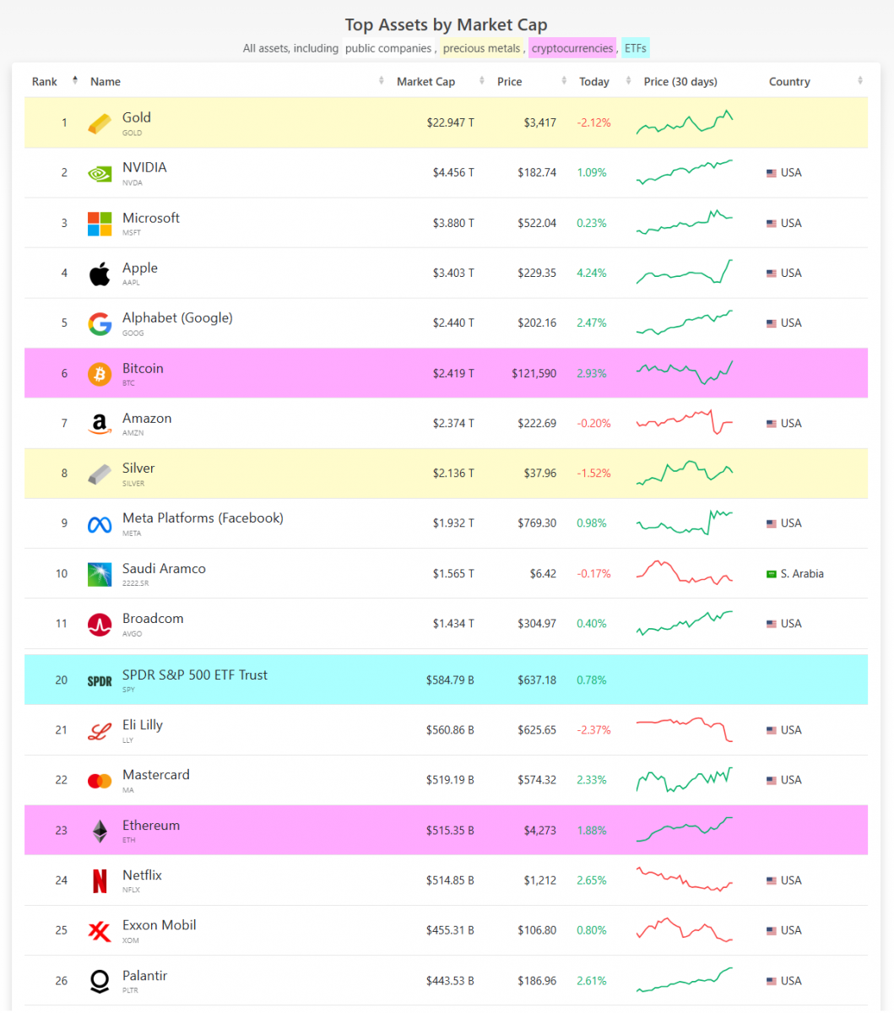Click the Palantir logo icon
The image size is (894, 1013).
click(100, 981)
